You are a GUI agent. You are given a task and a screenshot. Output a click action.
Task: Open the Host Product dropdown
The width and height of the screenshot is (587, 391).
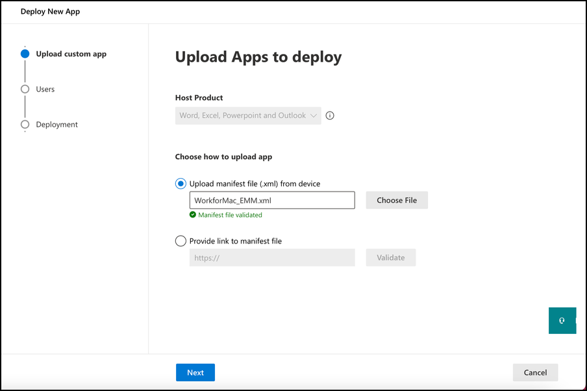(248, 116)
